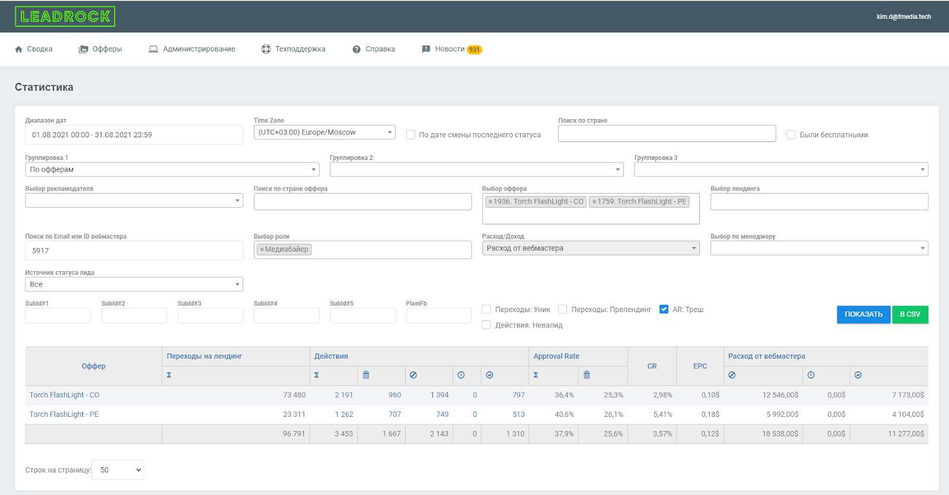The image size is (949, 495).
Task: Expand the Выбор по менеджеру dropdown
Action: tap(819, 248)
